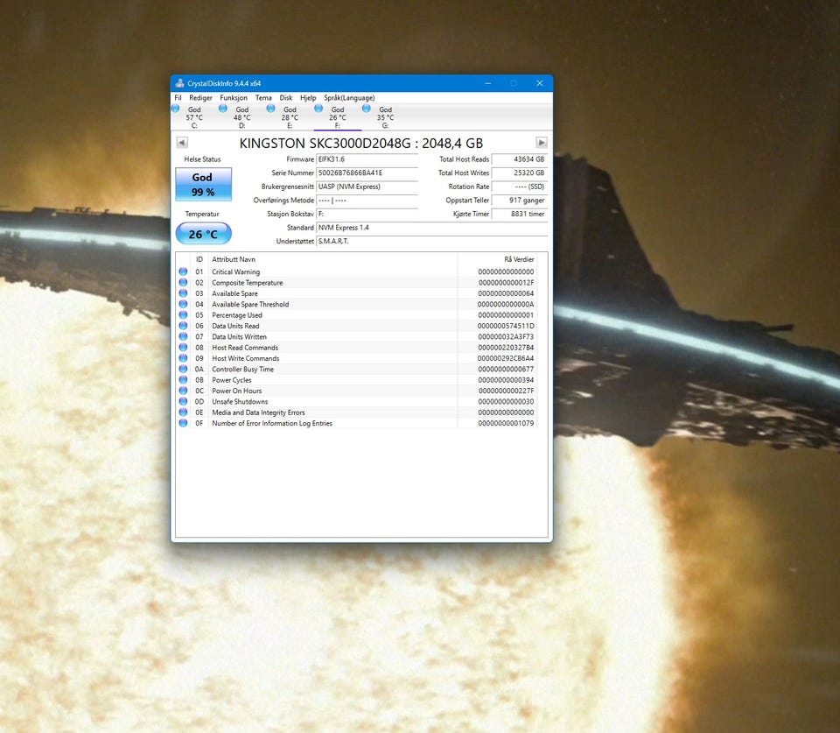Select the Host Read Commands row
This screenshot has width=840, height=733.
pos(356,348)
